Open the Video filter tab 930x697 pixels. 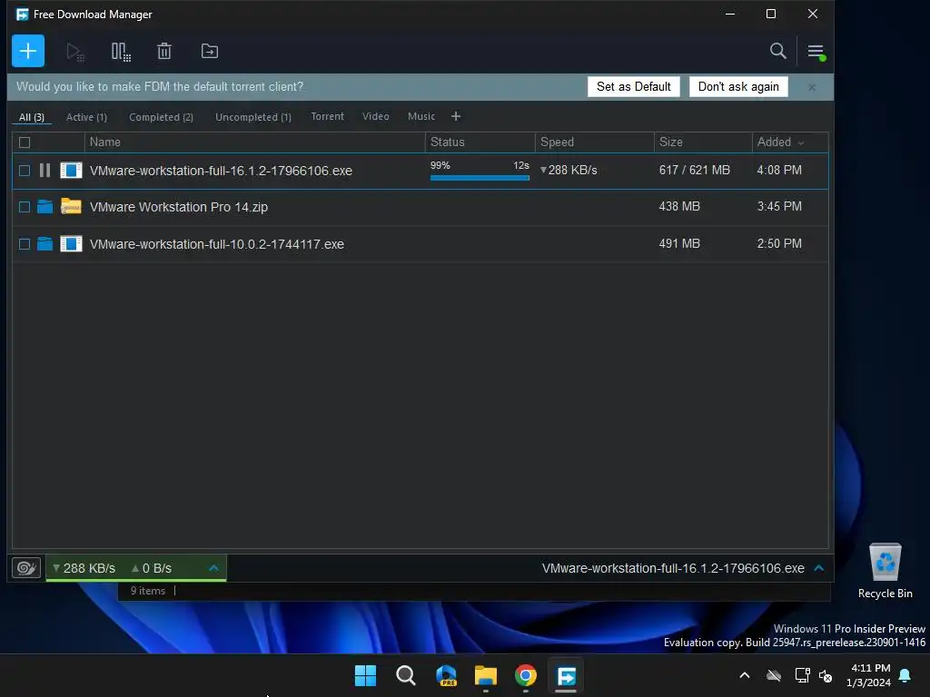(x=376, y=116)
